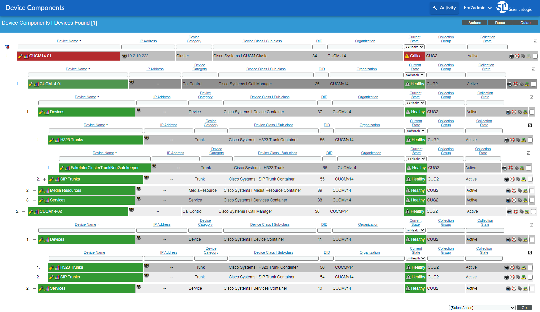Tick checkbox for CUCM14-02 row
540x312 pixels.
pos(533,211)
